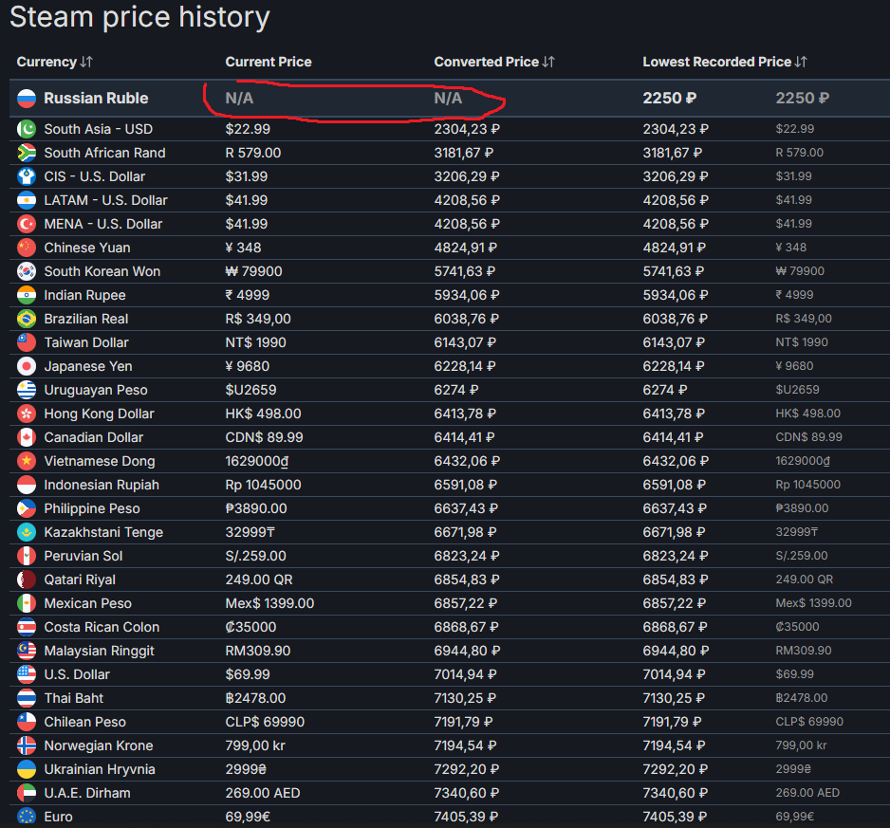Select the Vietnamese Dong current price 1629000₫
Image resolution: width=890 pixels, height=828 pixels.
(256, 461)
